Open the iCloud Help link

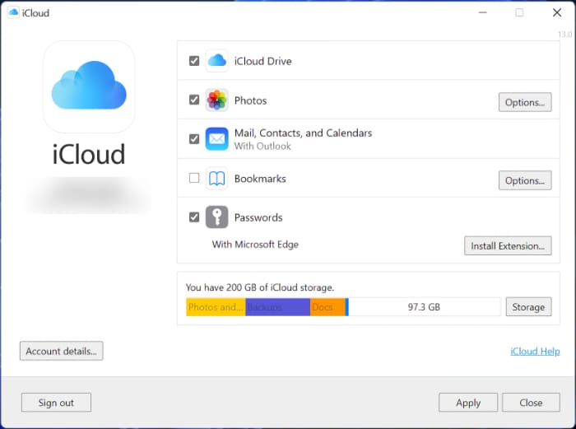535,351
